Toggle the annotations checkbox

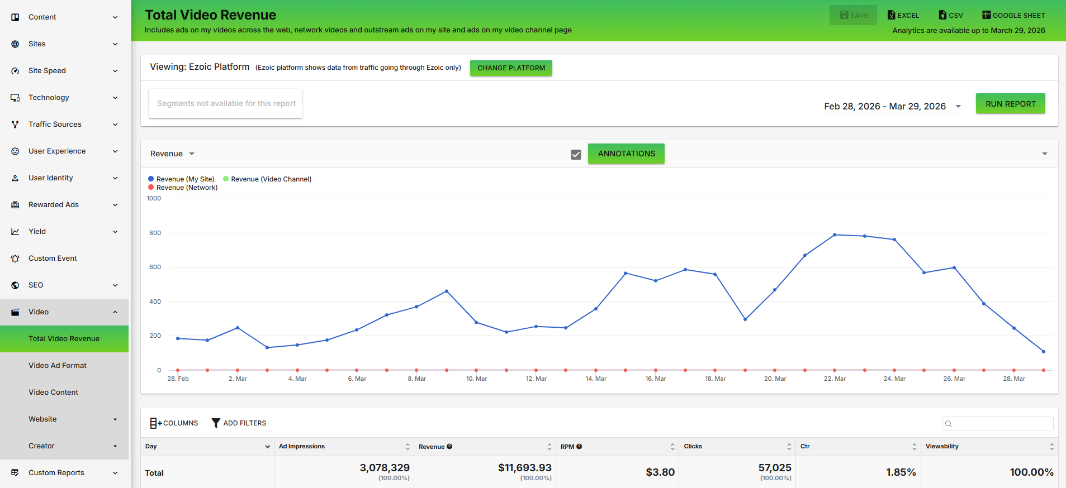click(x=576, y=155)
